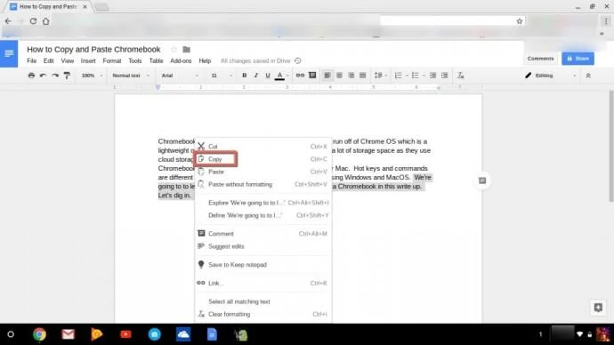The image size is (614, 345).
Task: Open the Format menu
Action: pos(112,61)
